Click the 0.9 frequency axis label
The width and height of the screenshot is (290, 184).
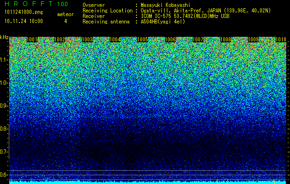[3, 106]
